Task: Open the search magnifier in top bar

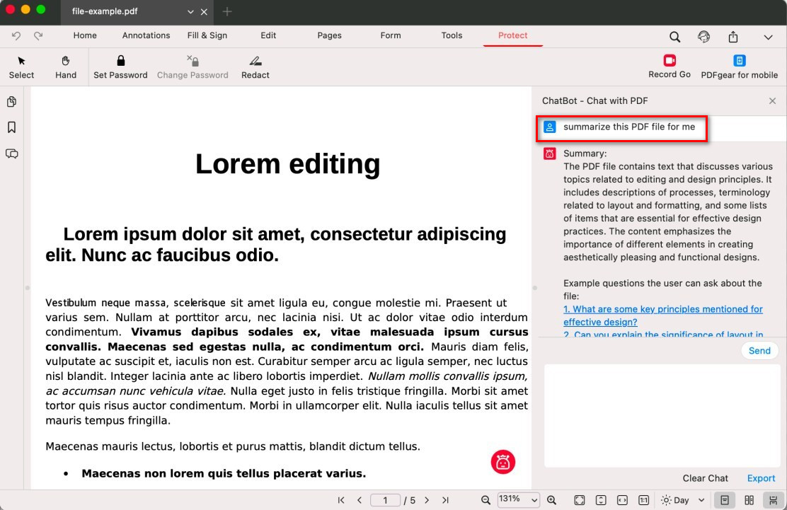Action: [x=675, y=37]
